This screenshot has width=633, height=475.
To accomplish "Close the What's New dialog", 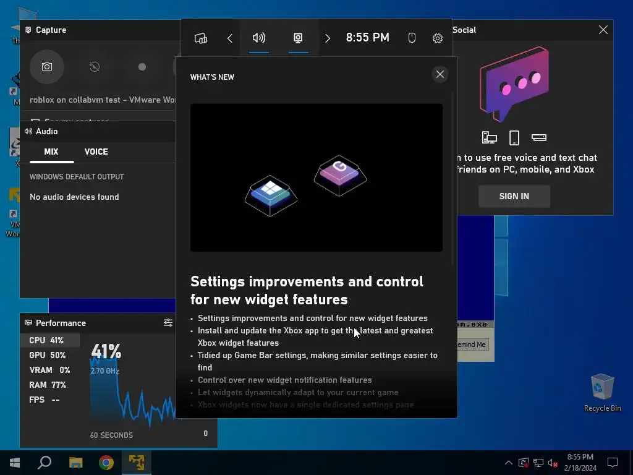I will coord(440,74).
